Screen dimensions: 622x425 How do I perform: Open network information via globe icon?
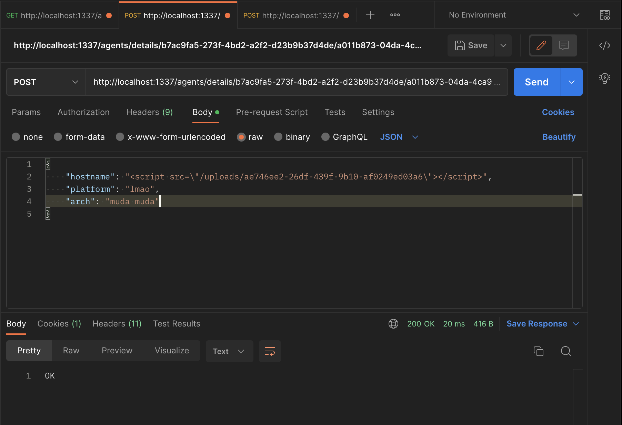point(393,324)
